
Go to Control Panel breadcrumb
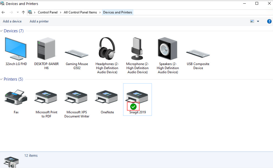click(x=47, y=13)
